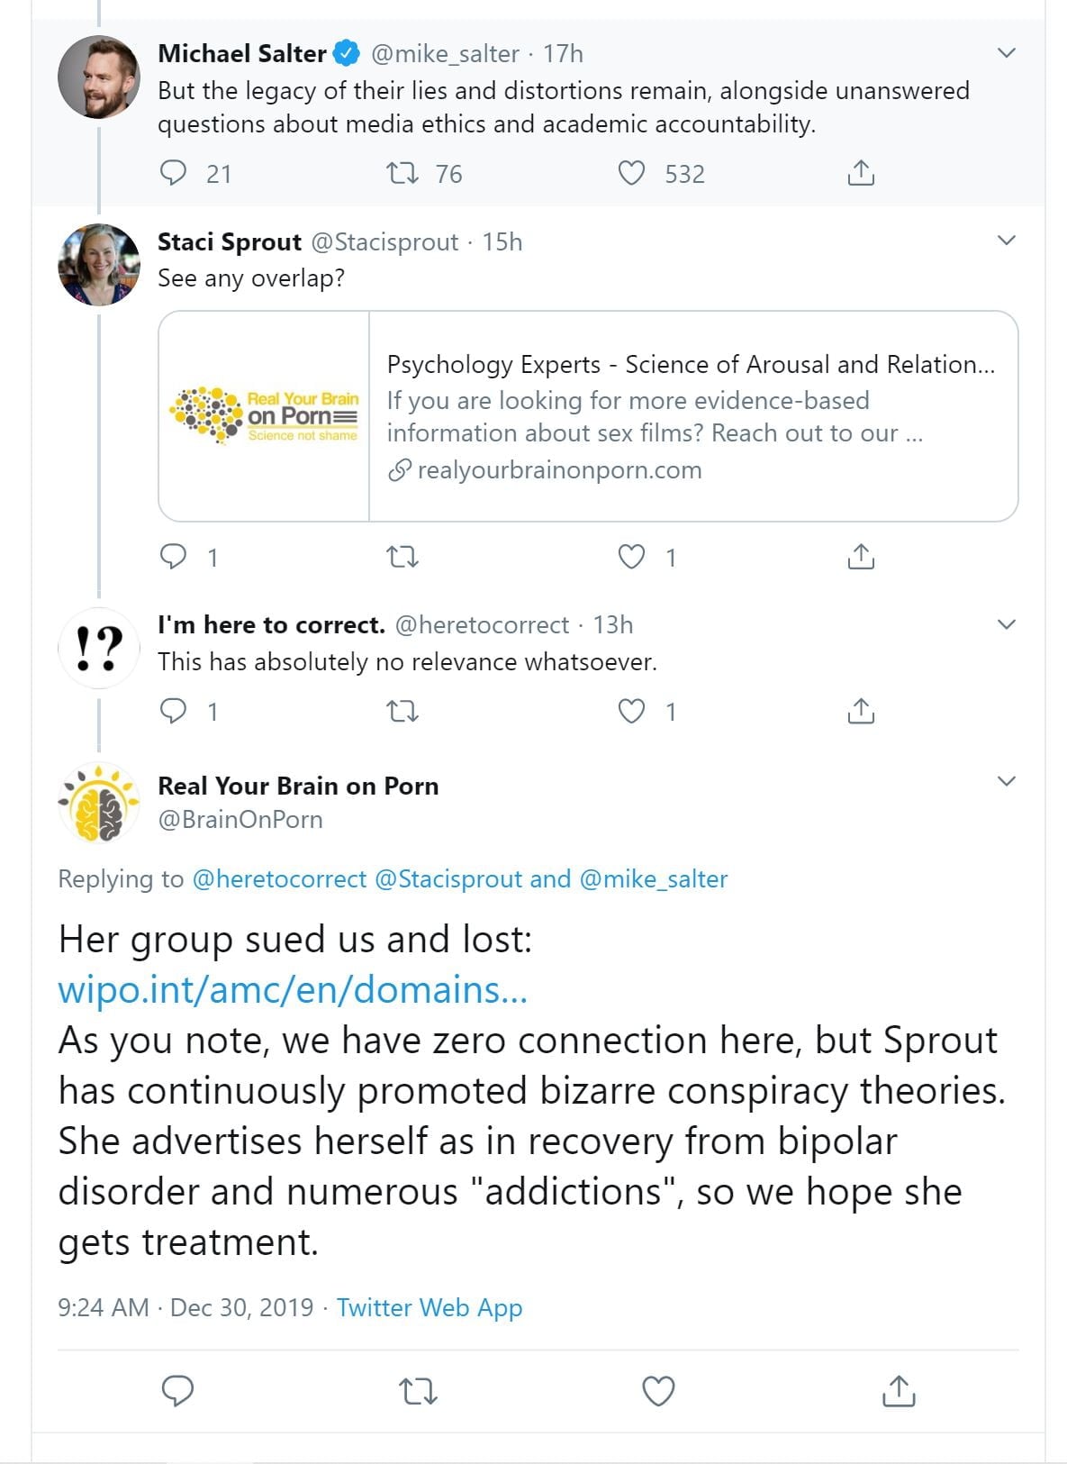
Task: Like Michael Salter's tweet with 532 likes
Action: [631, 172]
